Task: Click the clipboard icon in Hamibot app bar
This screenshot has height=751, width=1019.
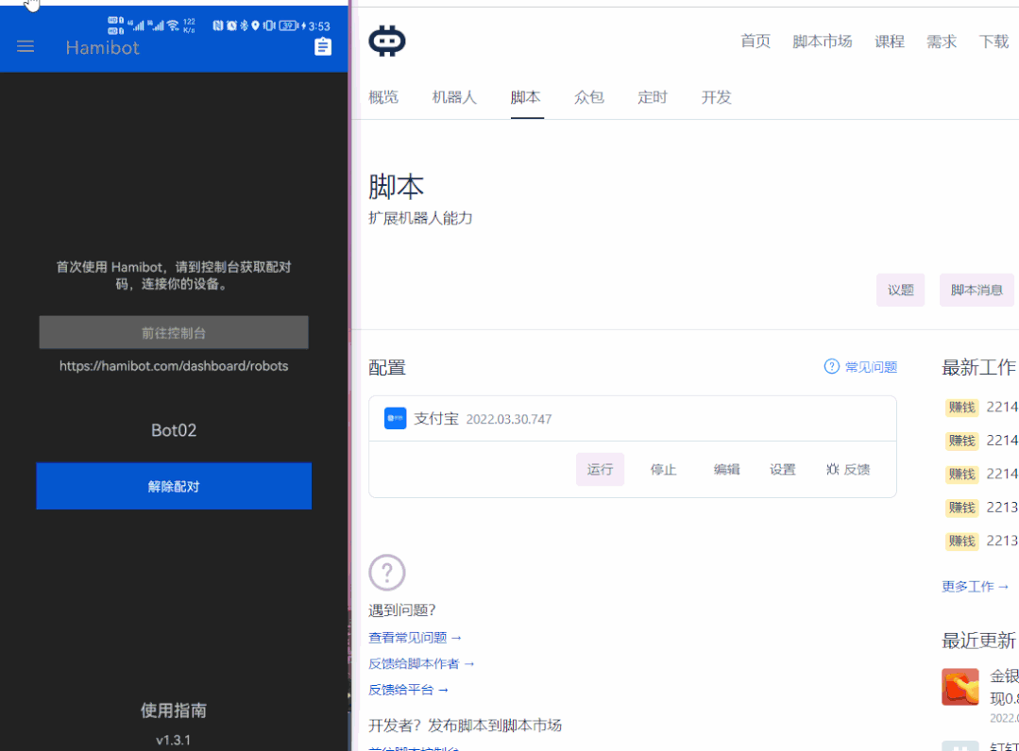Action: [x=323, y=46]
